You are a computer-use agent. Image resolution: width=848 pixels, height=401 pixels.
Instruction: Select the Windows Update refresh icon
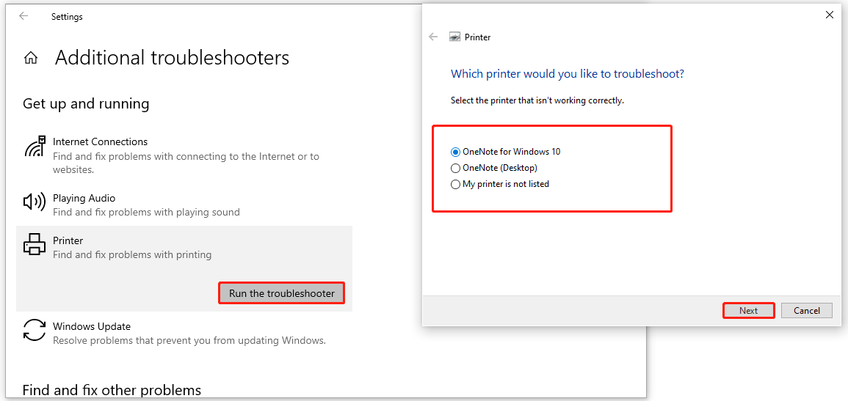pyautogui.click(x=35, y=331)
